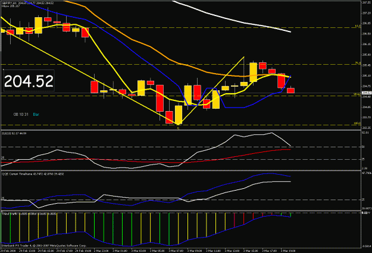
Task: Click the 61.8 Fibonacci level label
Action: click(x=358, y=26)
